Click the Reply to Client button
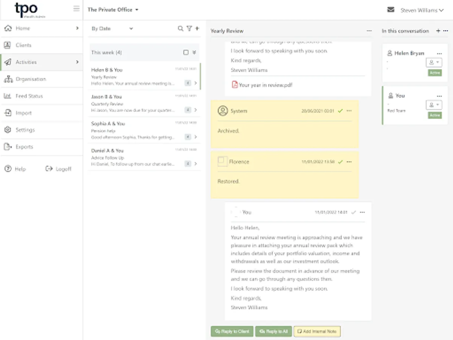Viewport: 453px width, 340px height. point(232,331)
